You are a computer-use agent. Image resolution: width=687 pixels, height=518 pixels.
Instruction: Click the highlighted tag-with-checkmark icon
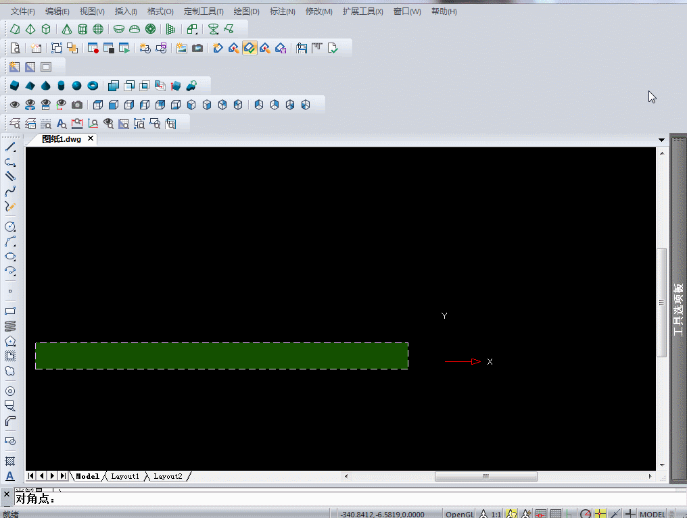250,48
